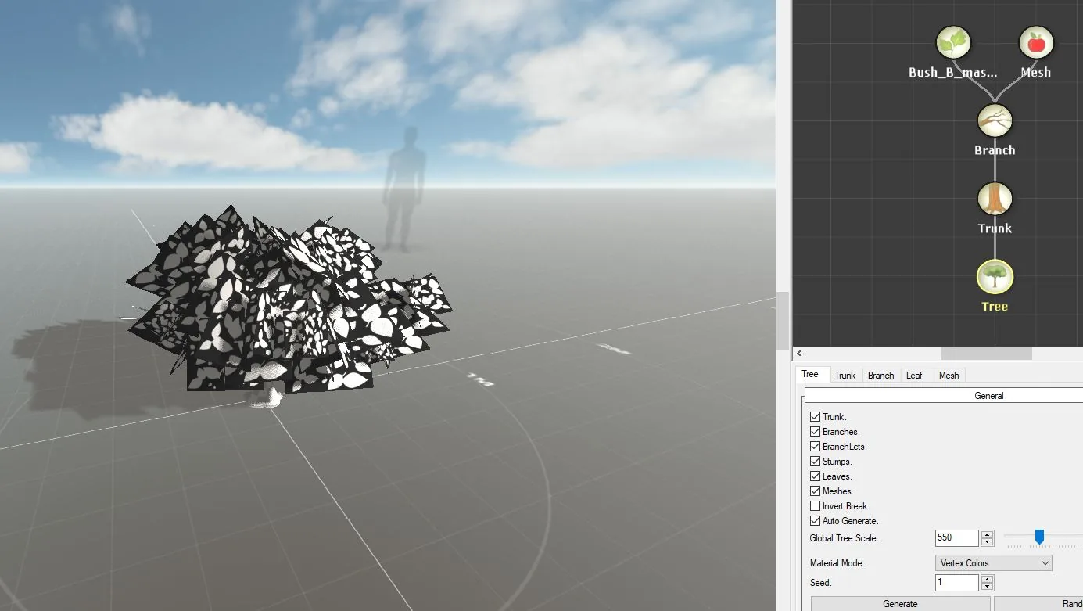Increase Global Tree Scale with up arrow

pos(987,534)
